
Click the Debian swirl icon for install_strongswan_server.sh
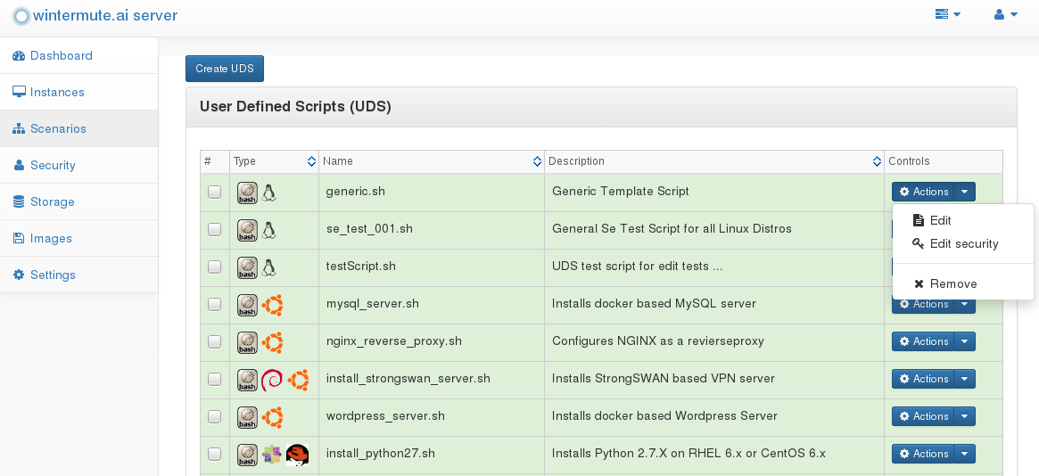(x=272, y=380)
